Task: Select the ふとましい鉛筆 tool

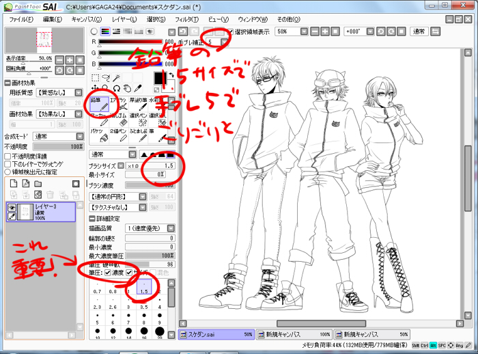Action: coord(138,135)
